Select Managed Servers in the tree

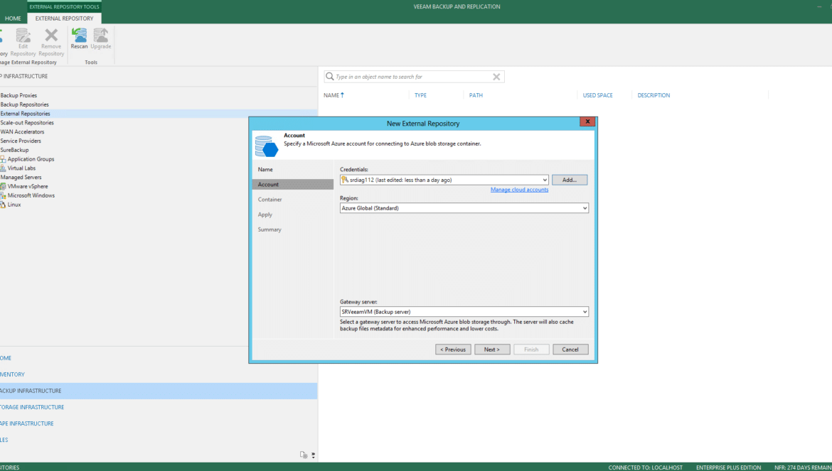[x=21, y=178]
